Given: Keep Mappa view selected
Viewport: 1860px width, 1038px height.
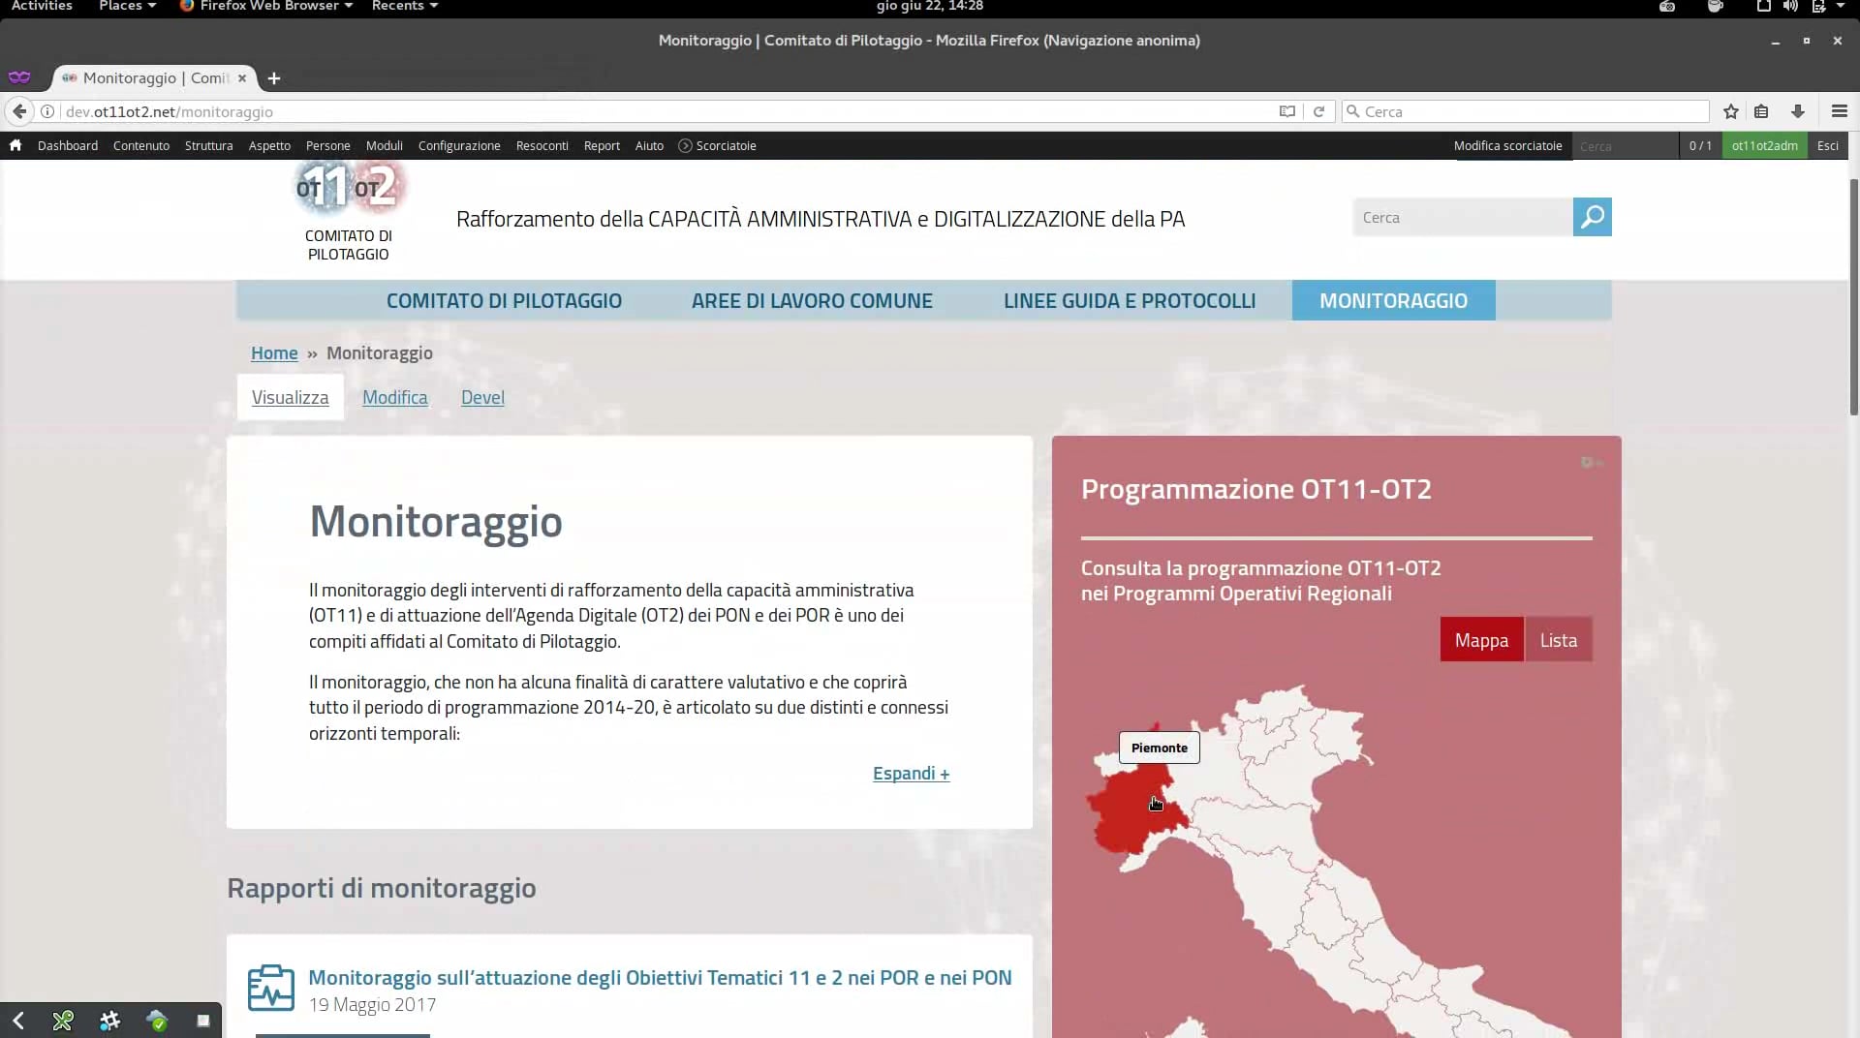Looking at the screenshot, I should (1481, 639).
